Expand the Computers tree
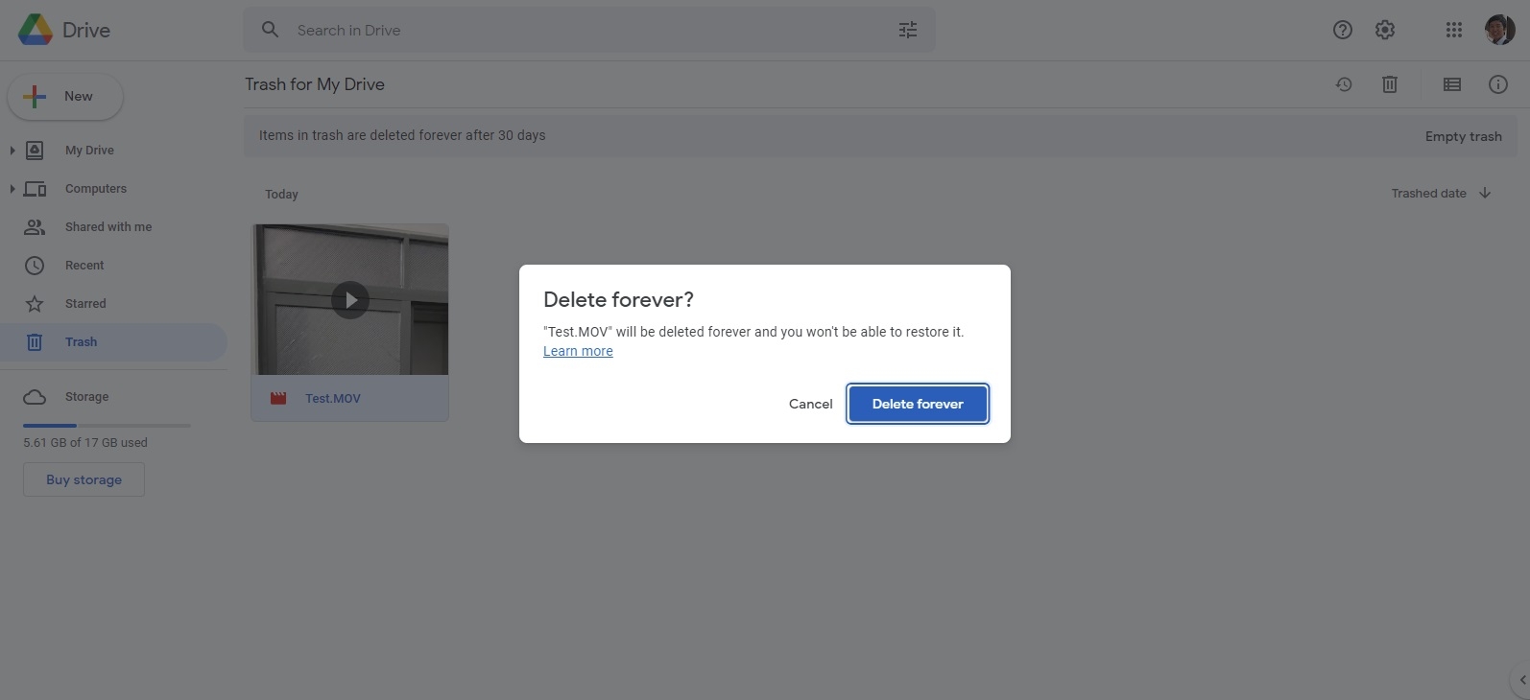This screenshot has width=1530, height=700. (12, 189)
